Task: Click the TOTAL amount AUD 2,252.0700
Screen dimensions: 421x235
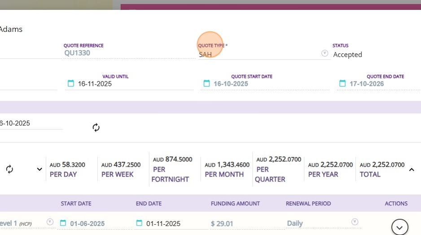Action: pos(382,165)
